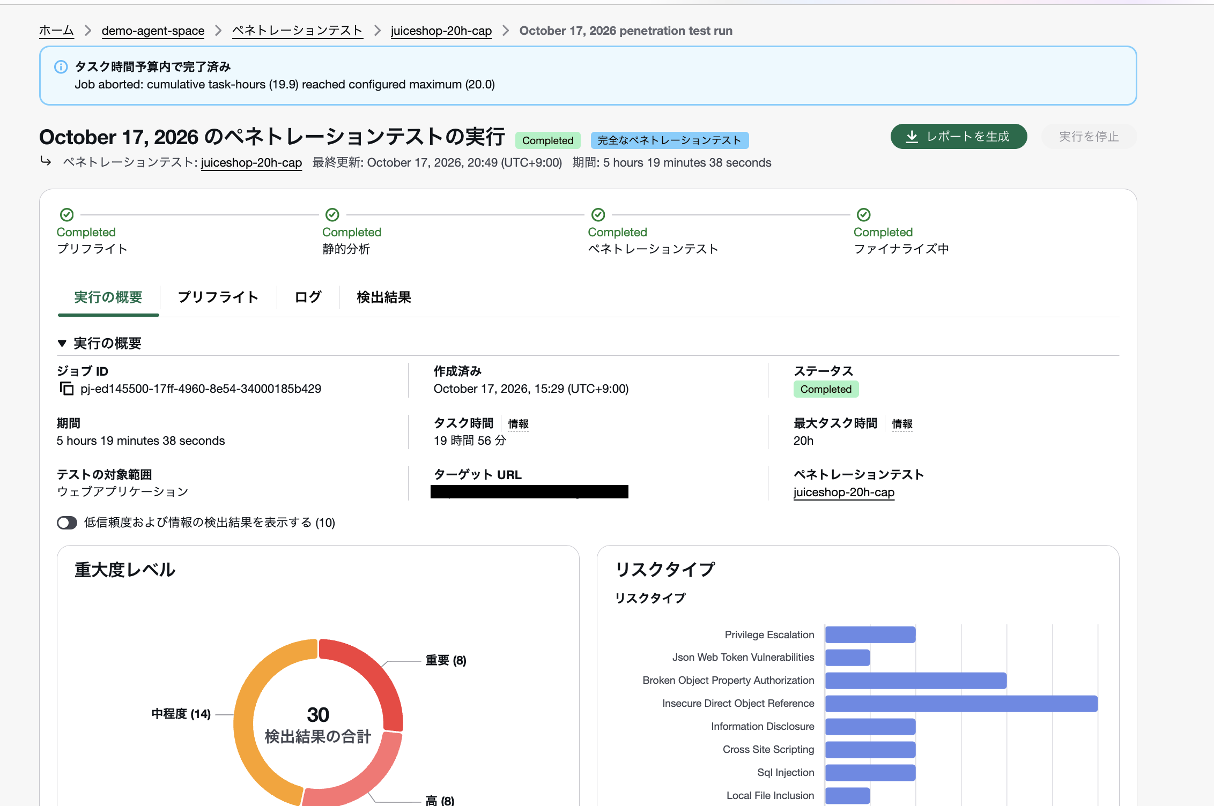Open ペネトレーションテスト breadcrumb link

pos(298,31)
